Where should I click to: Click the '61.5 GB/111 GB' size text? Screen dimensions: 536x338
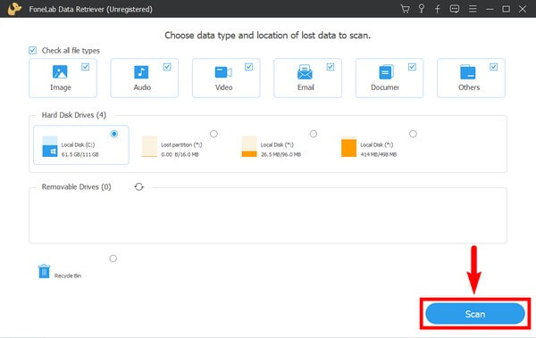click(80, 154)
